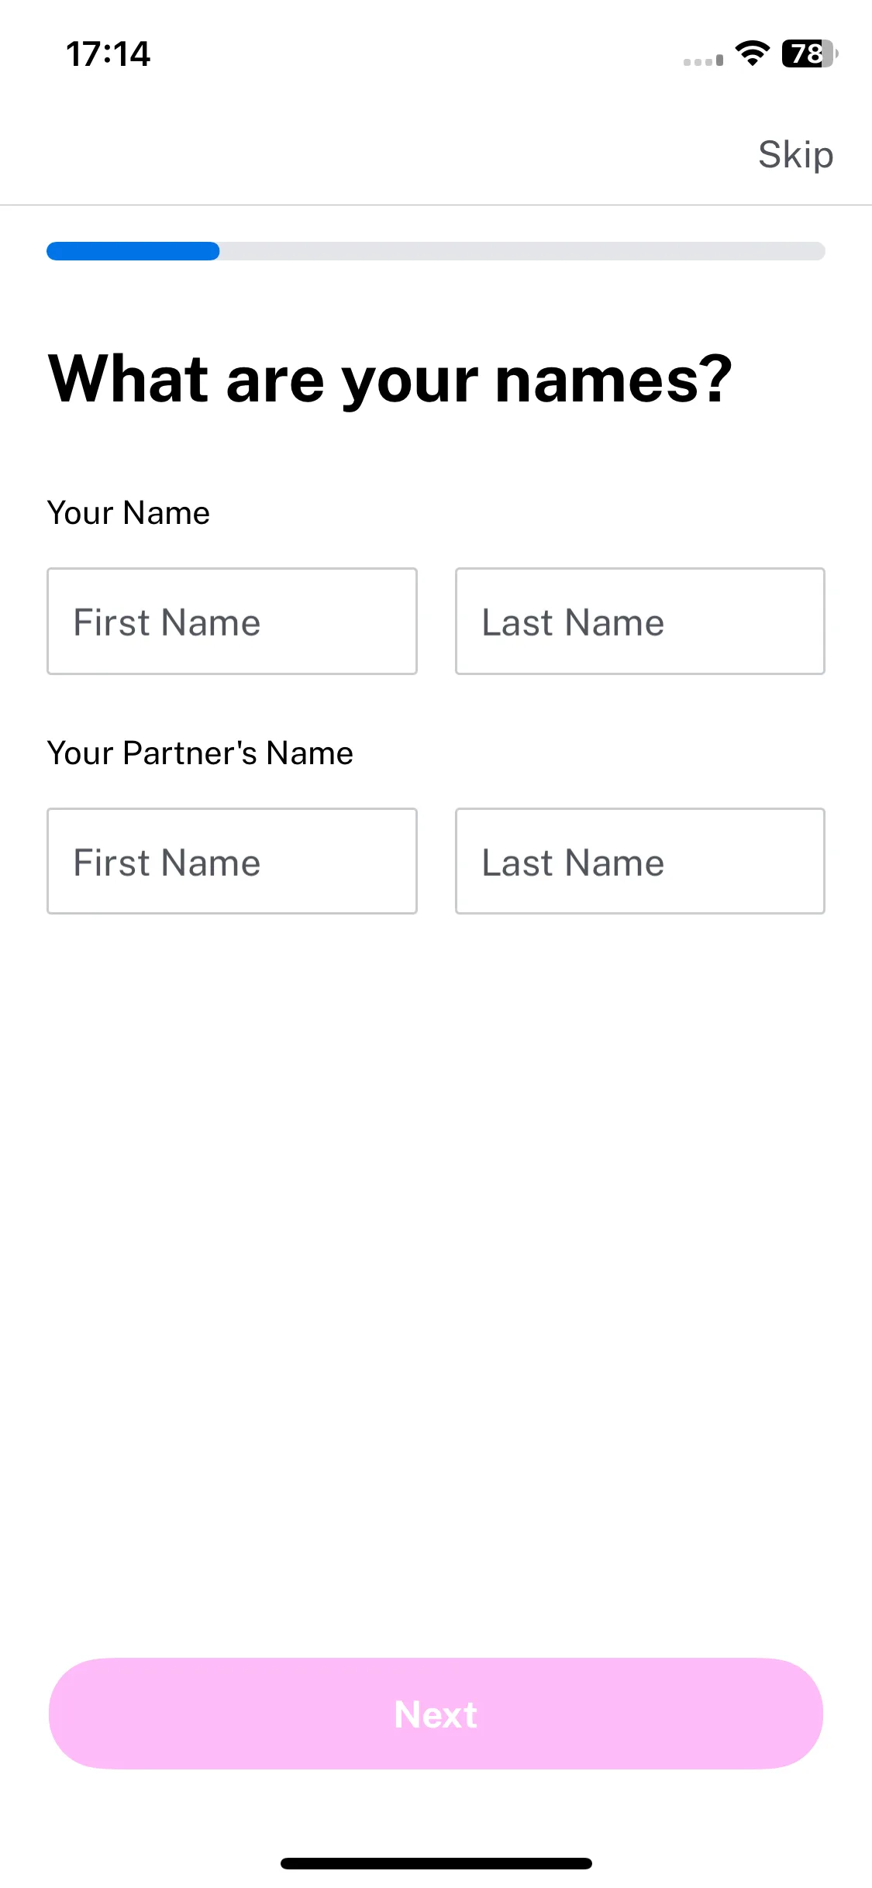Tap the white "Next" text label
This screenshot has height=1888, width=872.
click(x=436, y=1714)
